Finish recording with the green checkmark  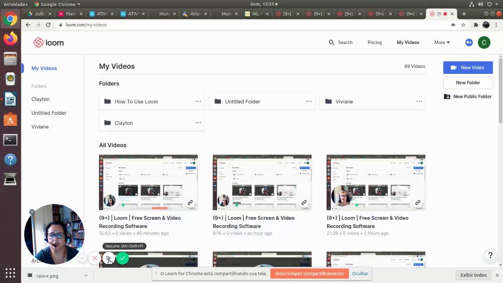tap(123, 258)
